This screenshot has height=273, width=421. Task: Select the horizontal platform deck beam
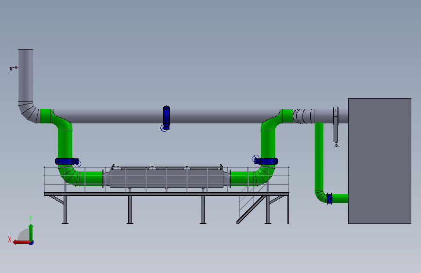(167, 194)
